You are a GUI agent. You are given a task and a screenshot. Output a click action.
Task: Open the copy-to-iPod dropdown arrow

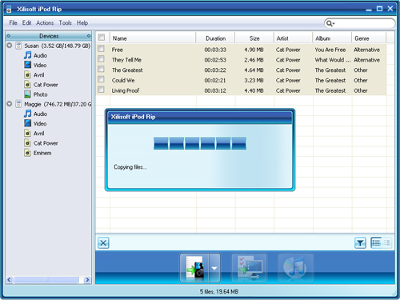(214, 267)
